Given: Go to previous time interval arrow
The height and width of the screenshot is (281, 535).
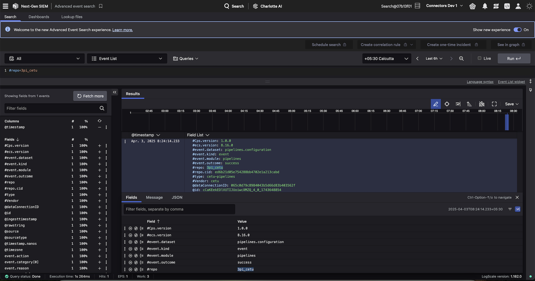Looking at the screenshot, I should coord(417,59).
